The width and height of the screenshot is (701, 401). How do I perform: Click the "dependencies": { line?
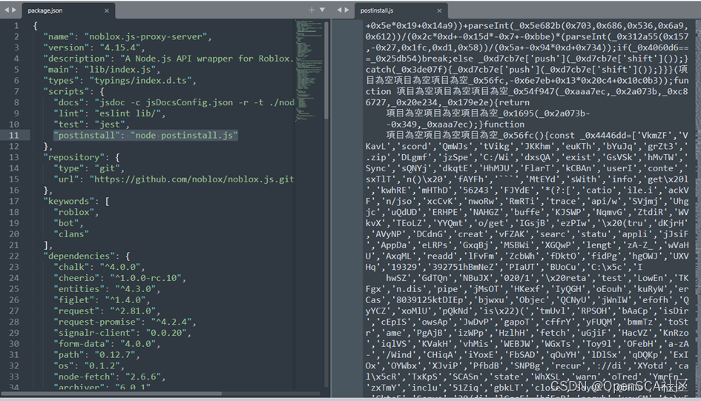tap(87, 256)
